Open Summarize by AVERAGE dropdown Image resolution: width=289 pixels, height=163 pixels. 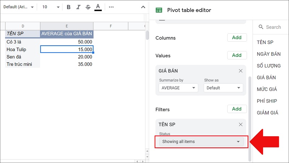[178, 88]
